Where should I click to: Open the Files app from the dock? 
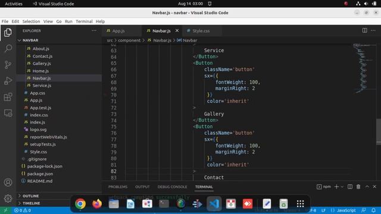(x=114, y=203)
